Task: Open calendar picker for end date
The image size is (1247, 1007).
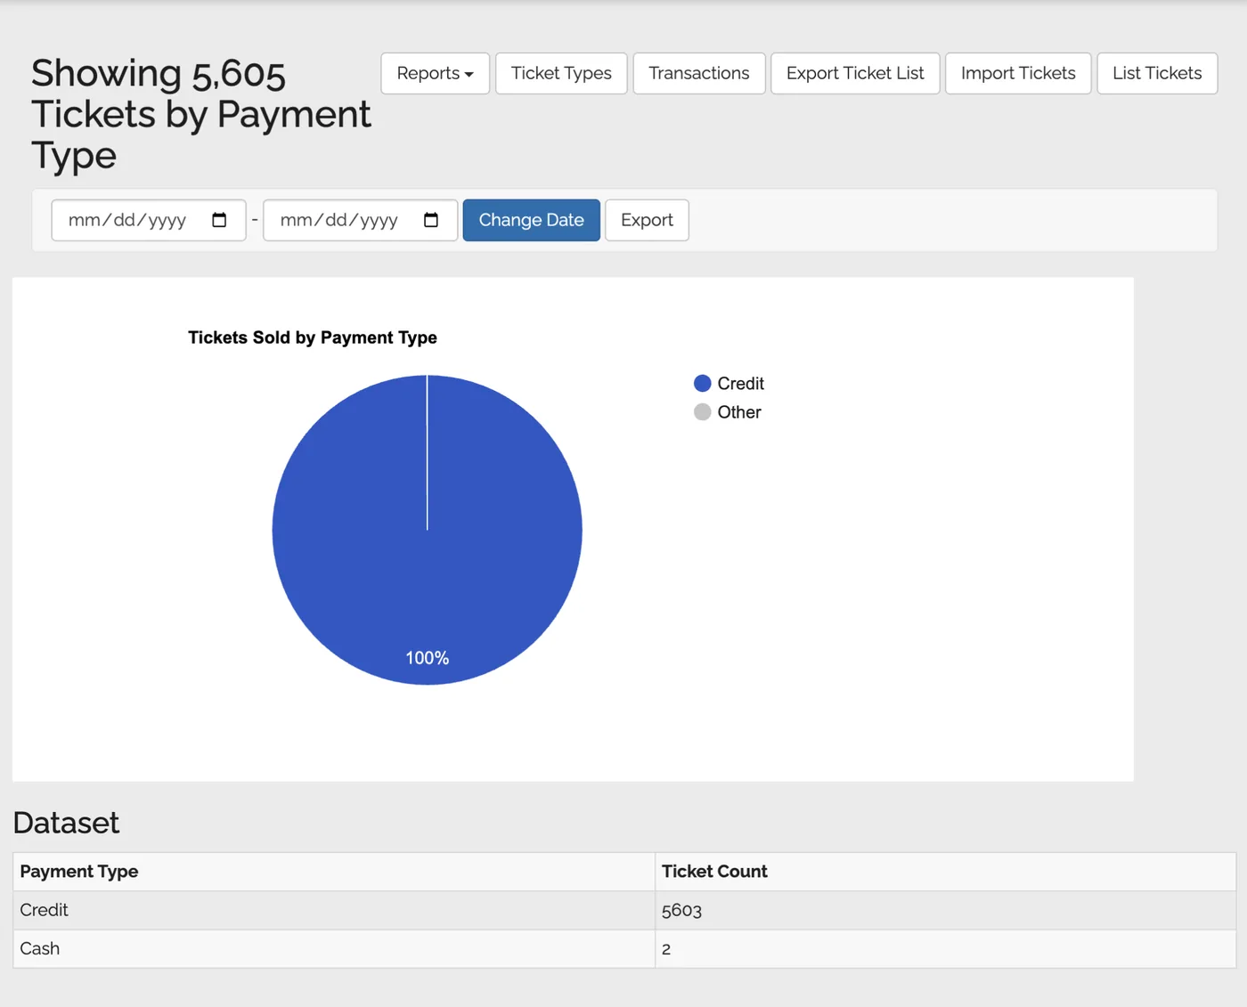Action: [x=431, y=220]
